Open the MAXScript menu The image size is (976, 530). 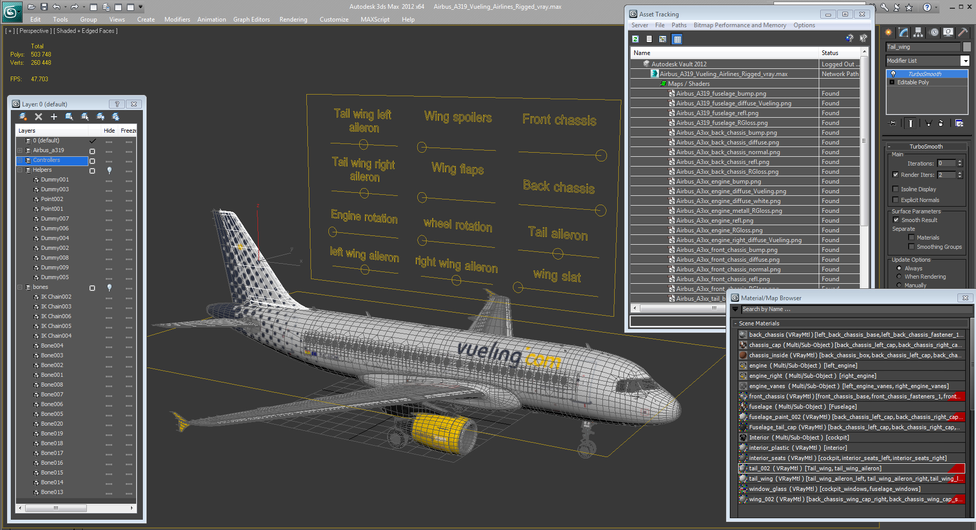(x=375, y=20)
